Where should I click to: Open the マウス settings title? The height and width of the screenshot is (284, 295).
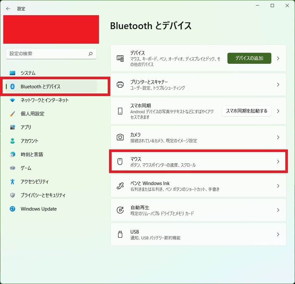pos(136,159)
